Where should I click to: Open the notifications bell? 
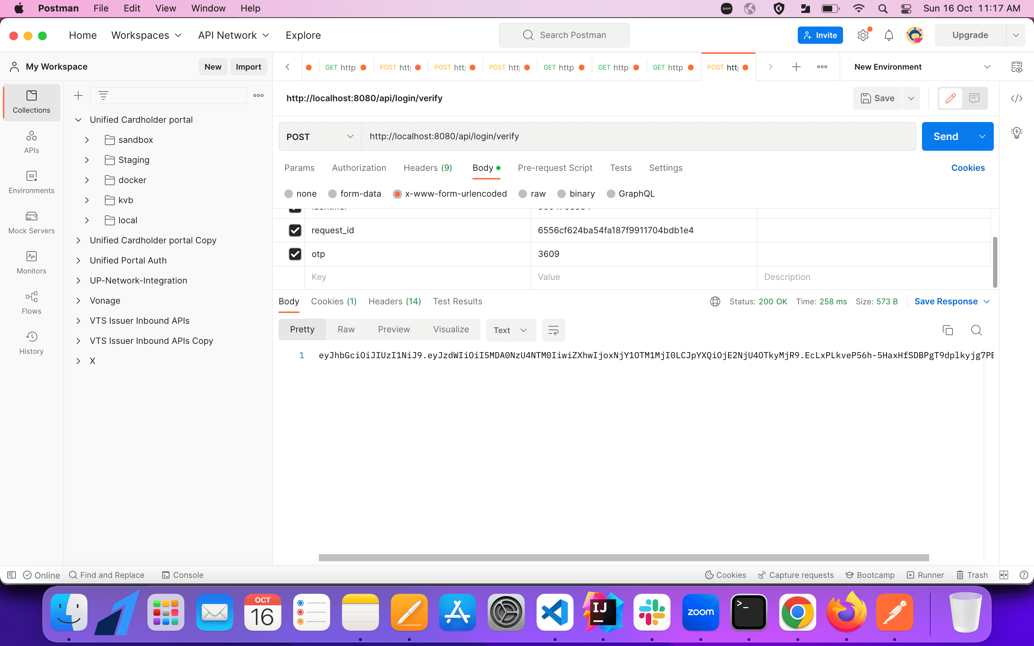coord(889,35)
